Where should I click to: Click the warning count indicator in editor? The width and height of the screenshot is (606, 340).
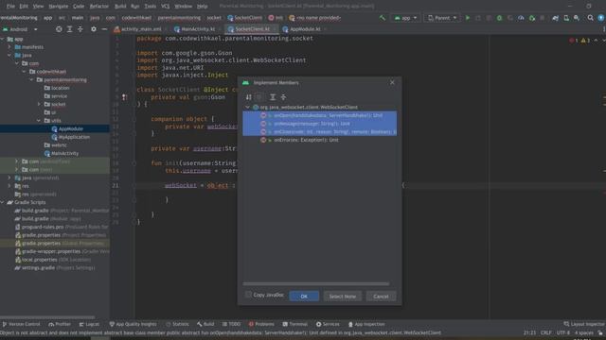(585, 41)
